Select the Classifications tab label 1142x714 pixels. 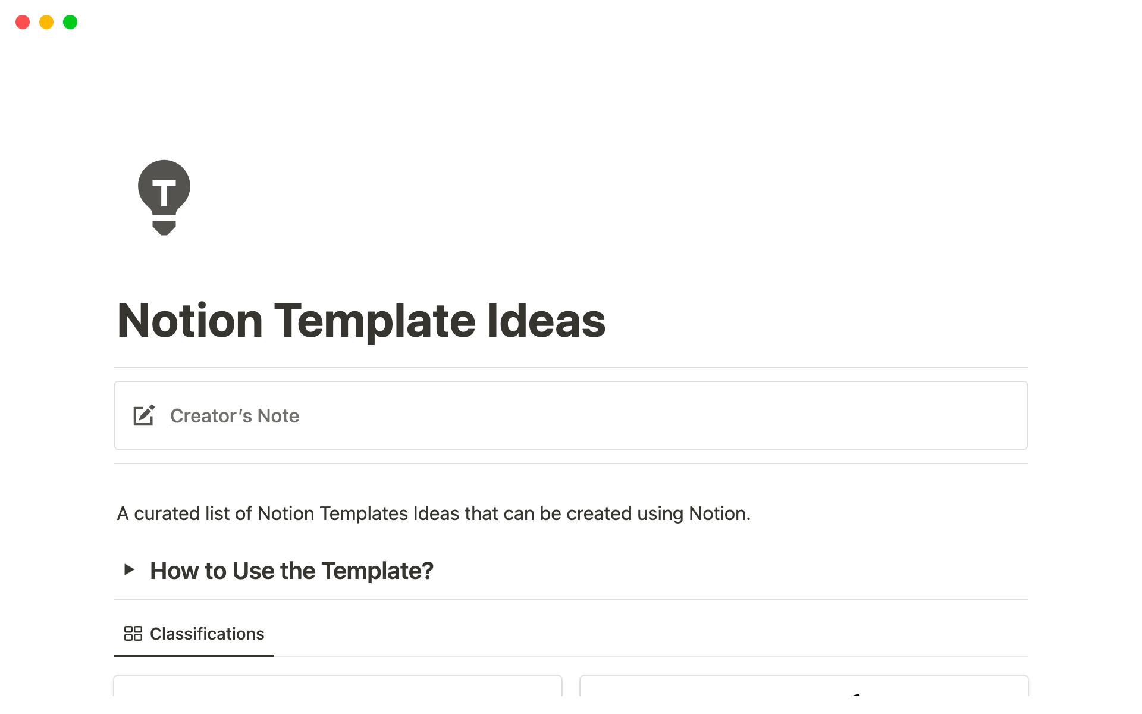pyautogui.click(x=206, y=634)
